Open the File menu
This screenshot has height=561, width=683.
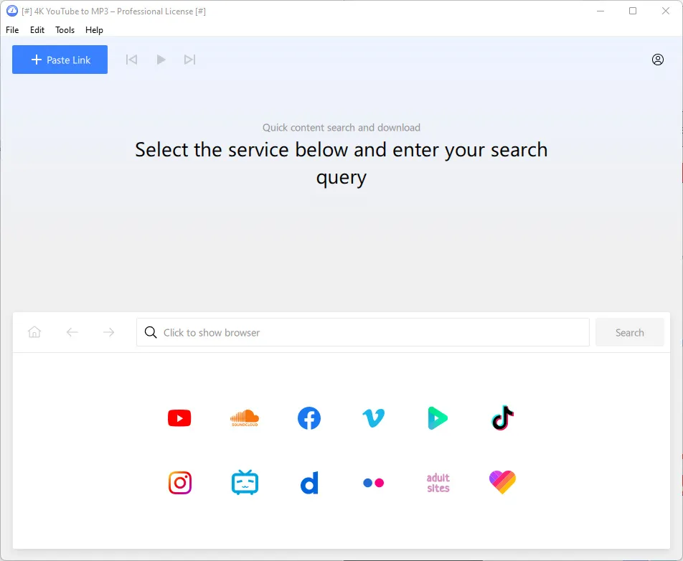click(x=12, y=30)
